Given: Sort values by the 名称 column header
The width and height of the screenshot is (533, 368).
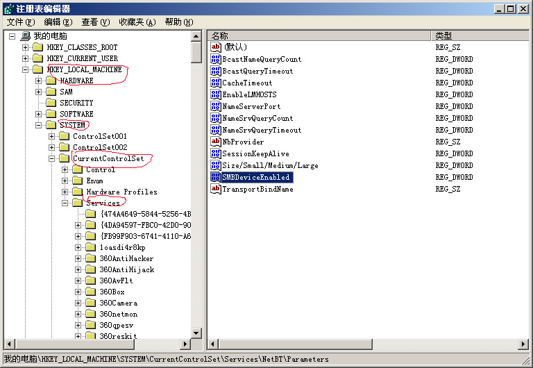Looking at the screenshot, I should [319, 35].
